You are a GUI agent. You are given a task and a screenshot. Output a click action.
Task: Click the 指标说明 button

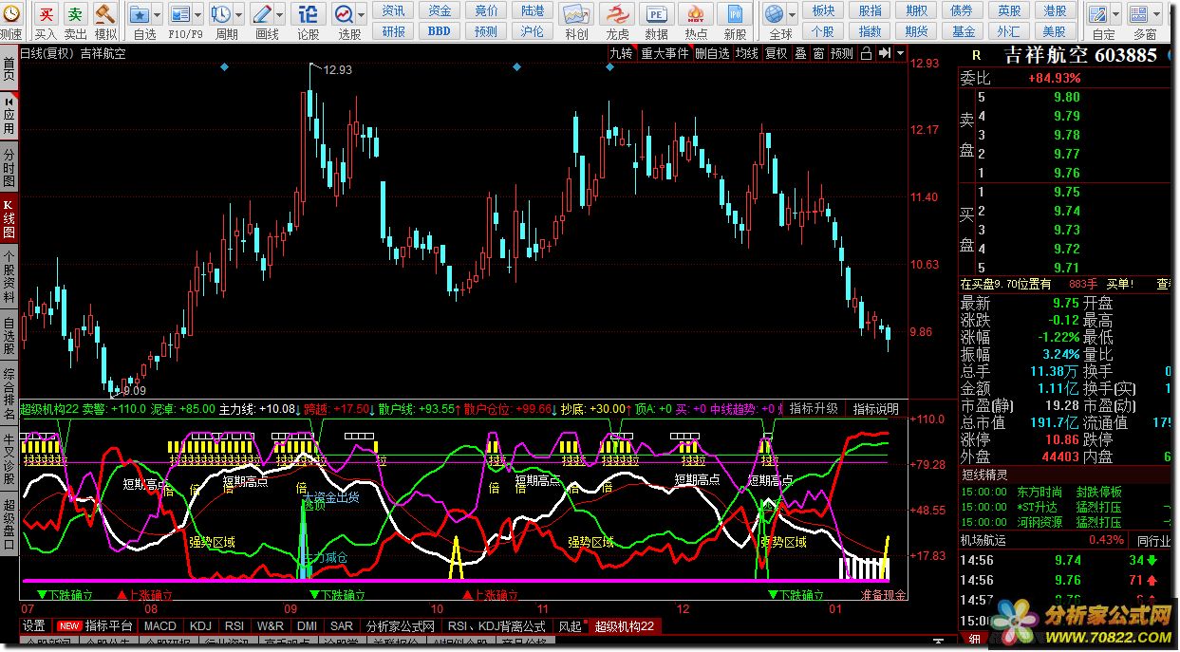click(875, 409)
